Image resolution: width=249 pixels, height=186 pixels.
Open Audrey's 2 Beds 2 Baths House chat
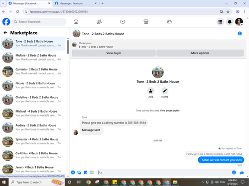pyautogui.click(x=33, y=127)
